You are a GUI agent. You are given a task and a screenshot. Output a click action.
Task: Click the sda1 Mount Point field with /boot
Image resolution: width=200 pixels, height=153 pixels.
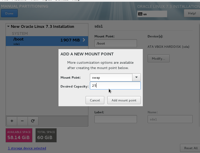pyautogui.click(x=116, y=43)
